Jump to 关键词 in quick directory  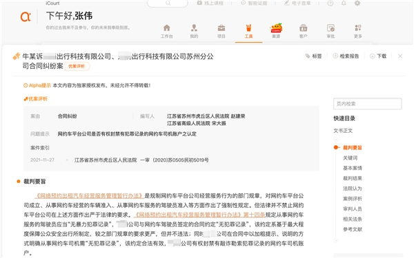(x=350, y=158)
